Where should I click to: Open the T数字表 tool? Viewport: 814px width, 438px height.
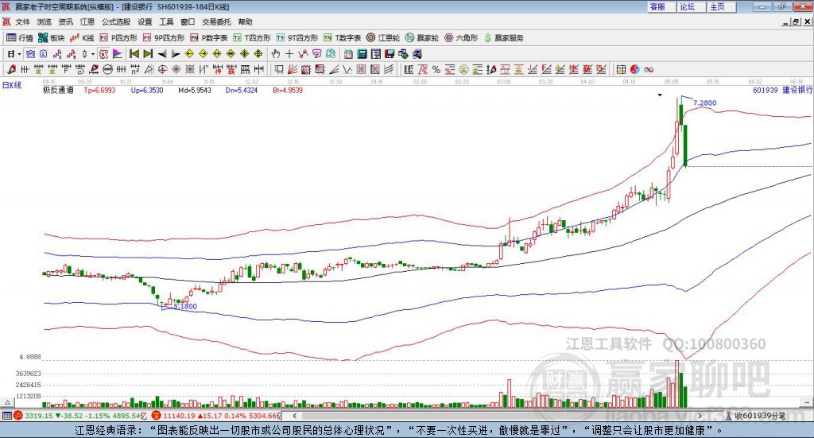tap(342, 38)
